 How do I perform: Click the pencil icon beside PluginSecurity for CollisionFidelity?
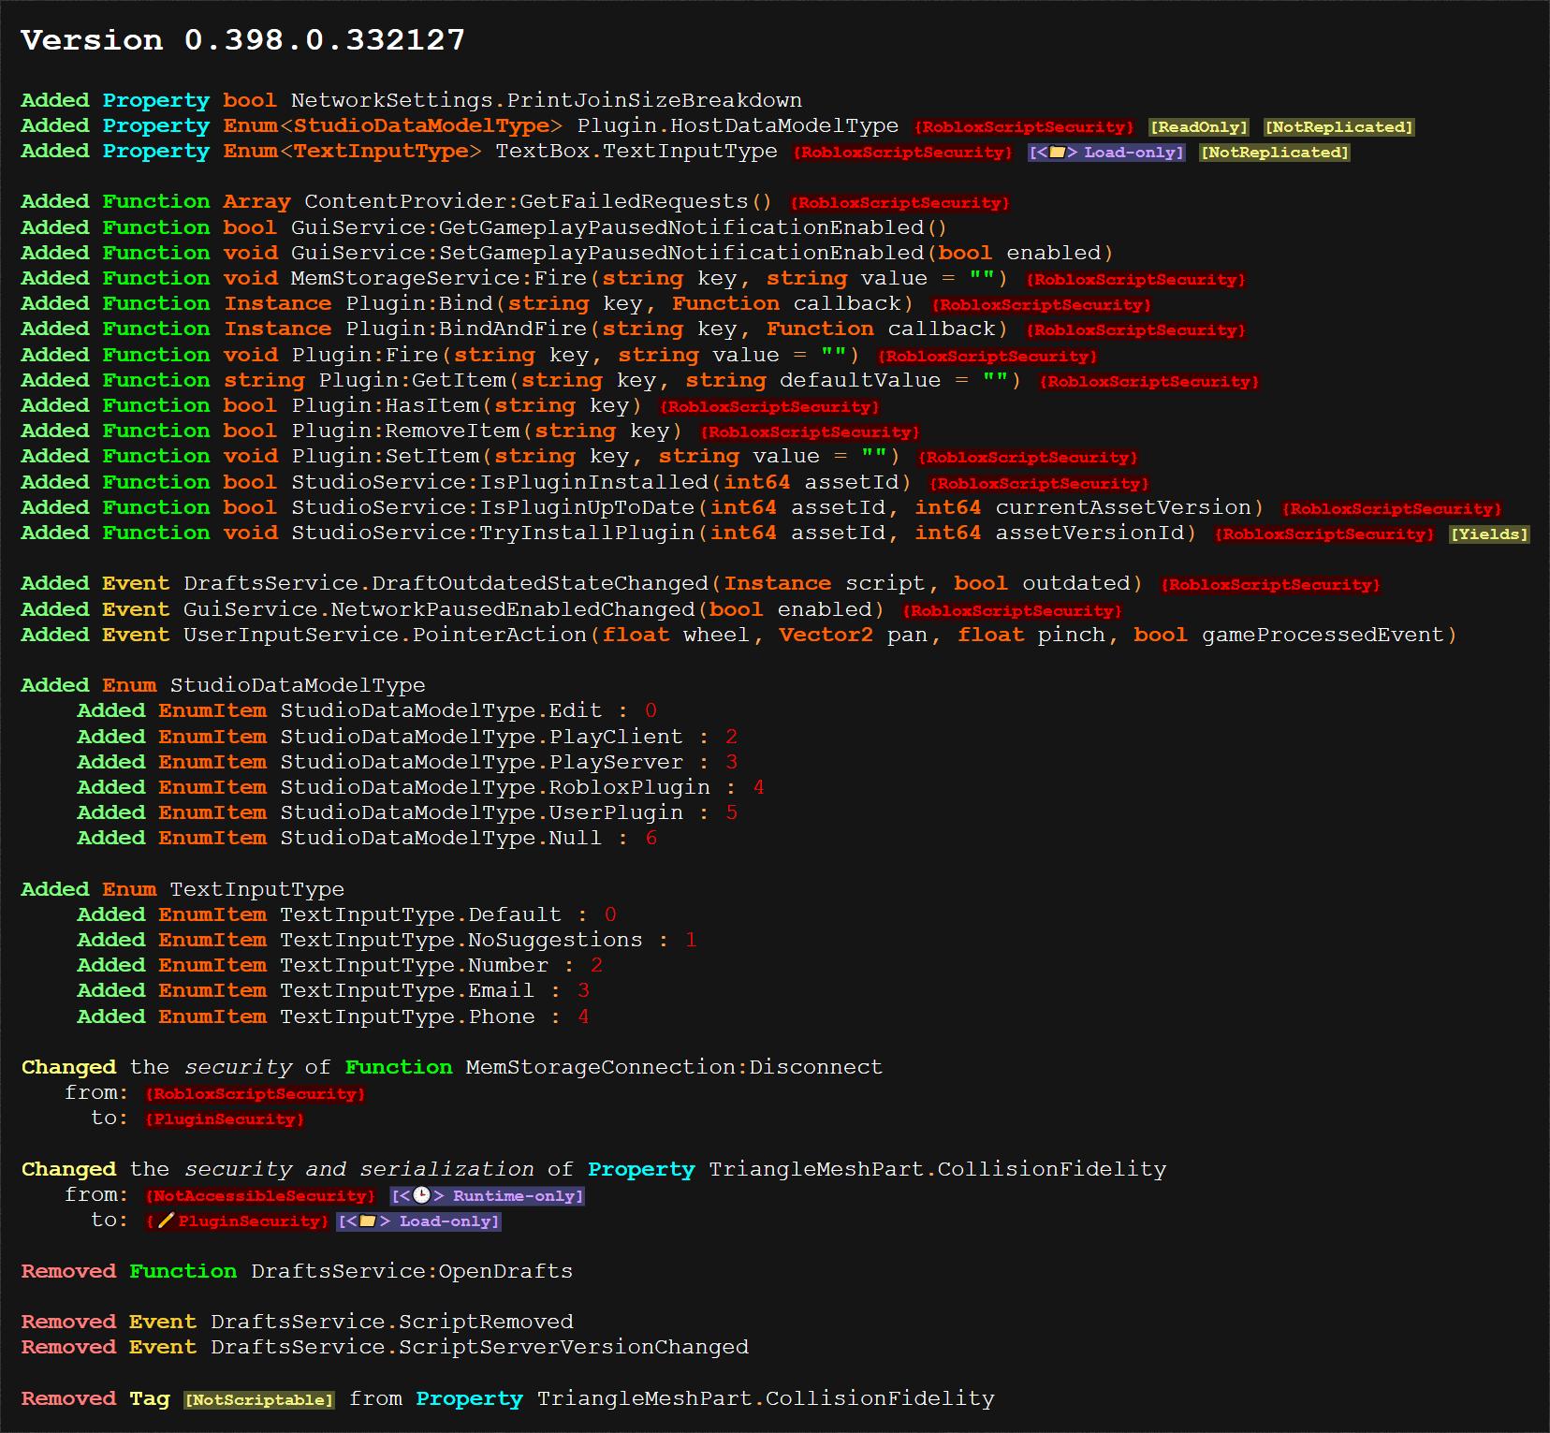(x=166, y=1221)
